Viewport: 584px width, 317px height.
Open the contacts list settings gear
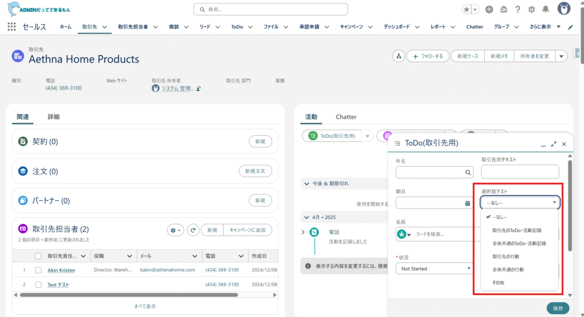click(x=176, y=230)
